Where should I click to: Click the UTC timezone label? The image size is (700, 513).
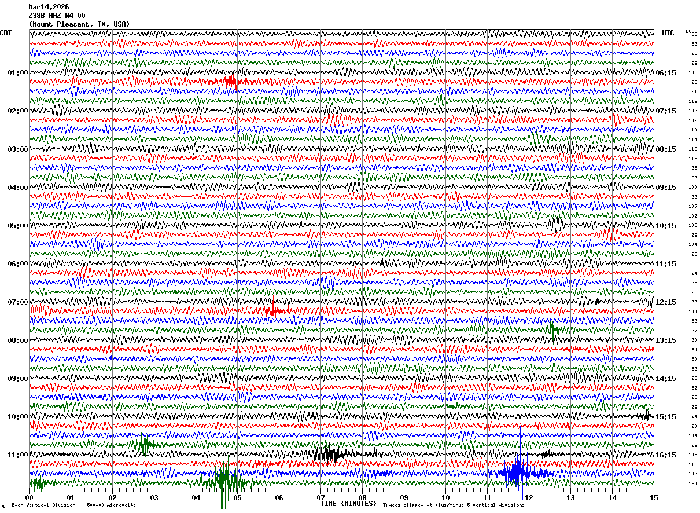tap(668, 33)
